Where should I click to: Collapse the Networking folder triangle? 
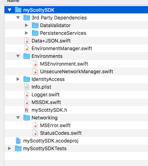click(x=18, y=118)
